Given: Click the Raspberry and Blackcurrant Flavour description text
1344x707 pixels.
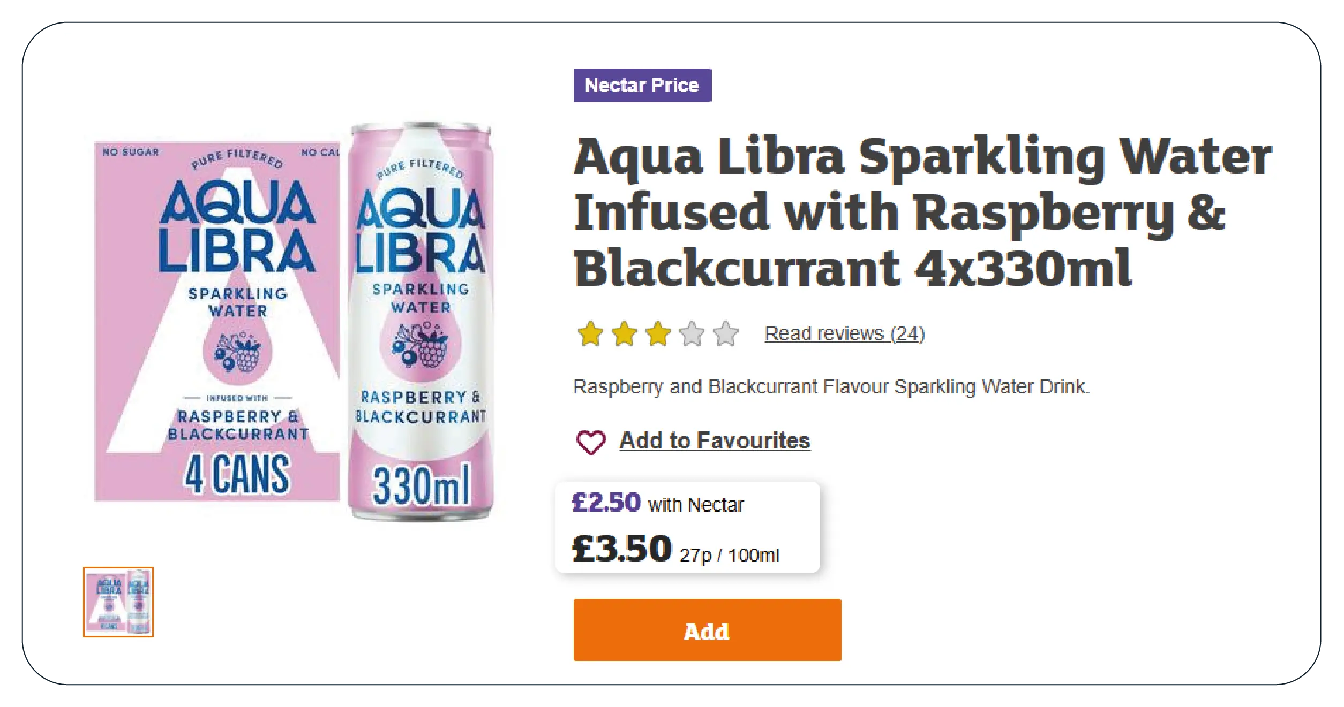Looking at the screenshot, I should [x=831, y=386].
